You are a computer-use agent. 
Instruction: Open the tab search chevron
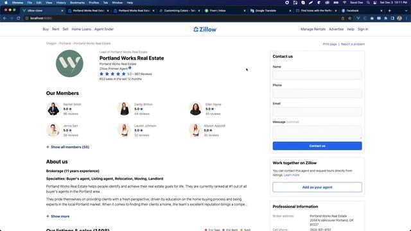407,11
